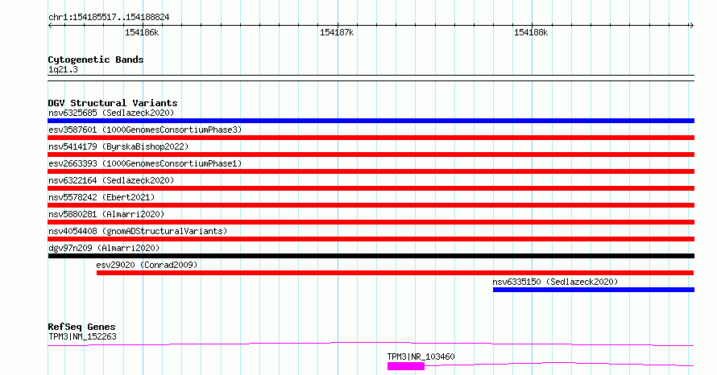Open esv3587601 (1000GenomesConsortiumPhase3) label
Screen dimensions: 717x375
tap(145, 130)
